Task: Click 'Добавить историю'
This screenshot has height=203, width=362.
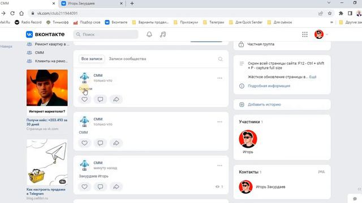Action: 264,104
